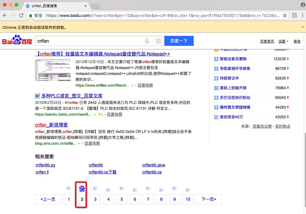This screenshot has height=214, width=306.
Task: Go to results page 8
Action: point(161,199)
